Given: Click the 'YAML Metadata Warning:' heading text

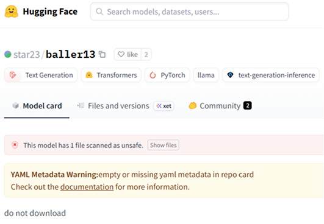Looking at the screenshot, I should click(x=54, y=175).
